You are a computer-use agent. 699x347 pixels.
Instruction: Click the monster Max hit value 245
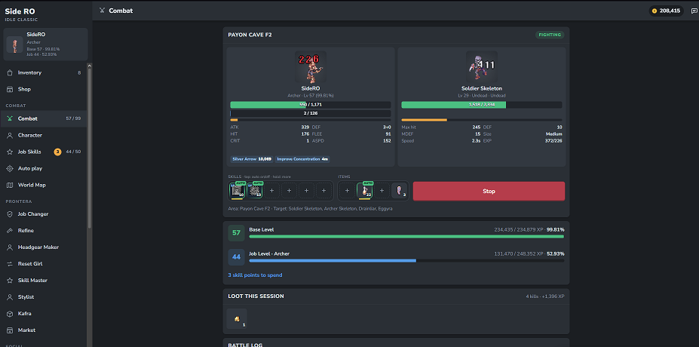476,127
